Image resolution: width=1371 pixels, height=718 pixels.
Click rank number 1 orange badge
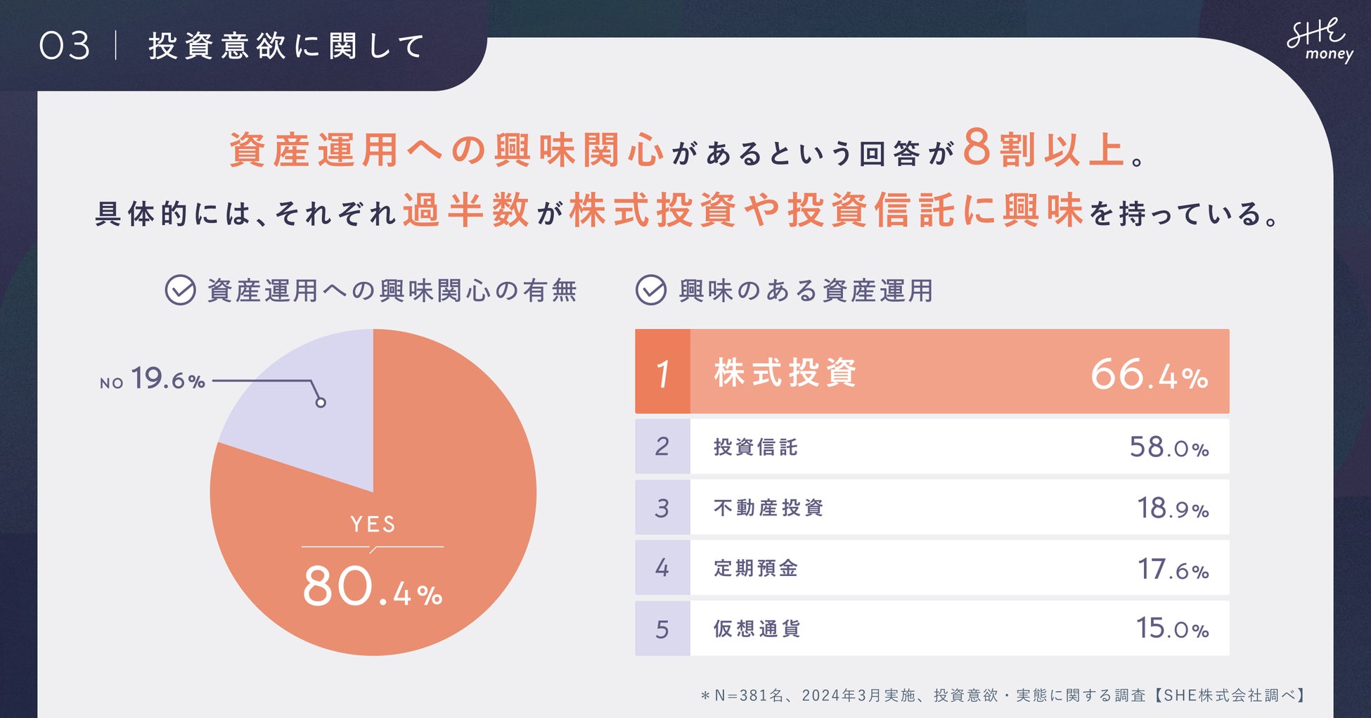click(662, 371)
